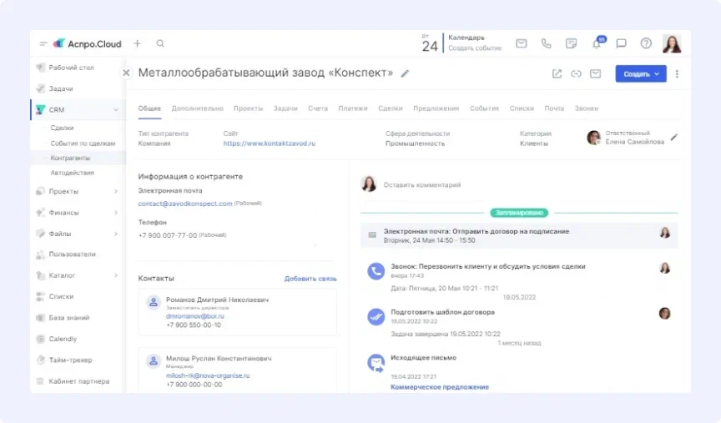Click the envelope icon of planned email event
Image resolution: width=721 pixels, height=423 pixels.
pyautogui.click(x=372, y=235)
